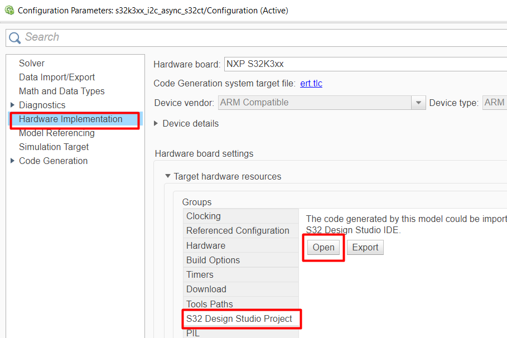The width and height of the screenshot is (507, 338).
Task: Expand the Diagnostics tree node
Action: [13, 105]
